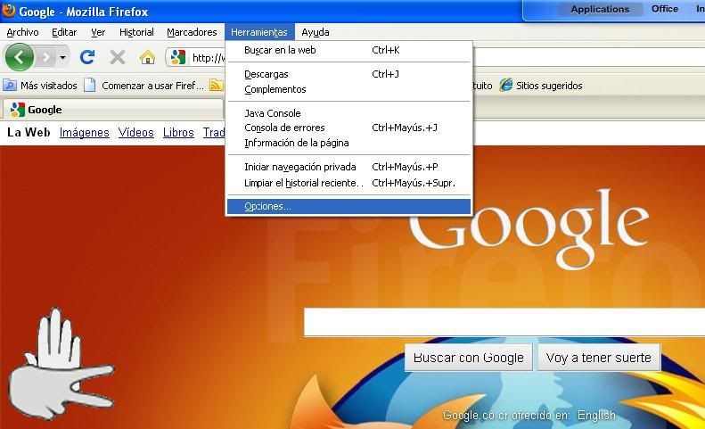705x429 pixels.
Task: Click Office in the top panel
Action: (665, 9)
